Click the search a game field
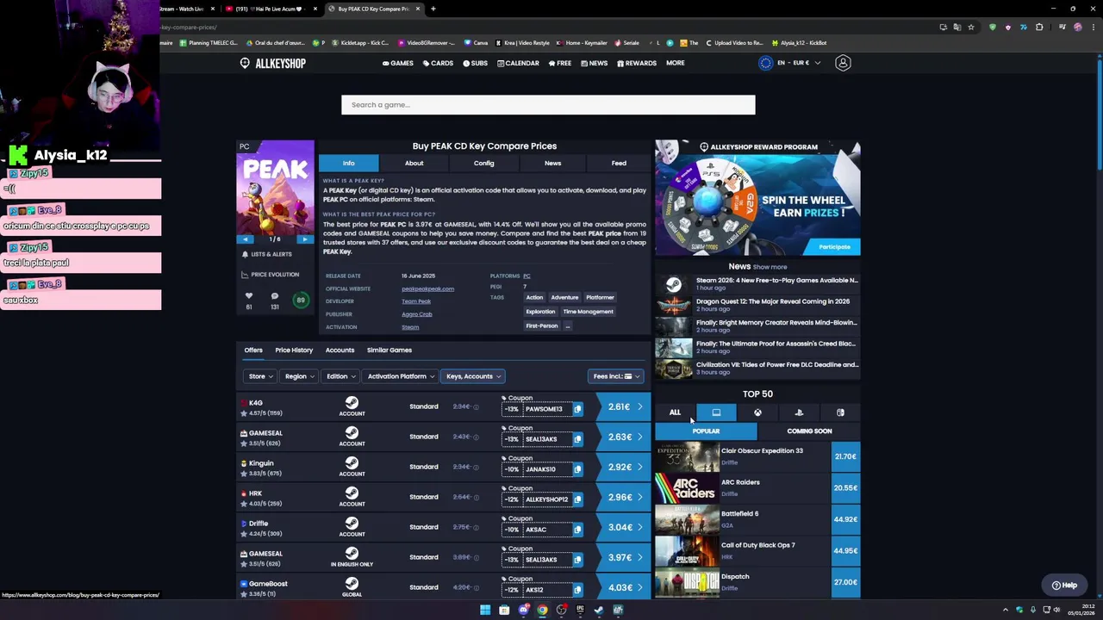Image resolution: width=1103 pixels, height=620 pixels. pos(548,105)
